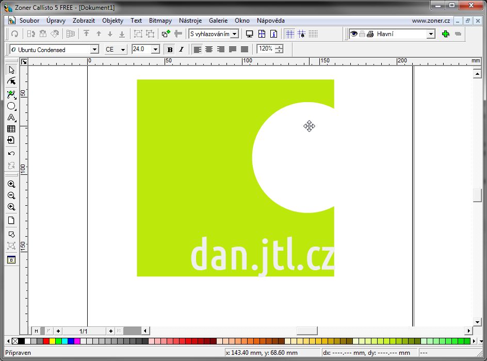Viewport: 487px width, 361px height.
Task: Open the Soubor menu
Action: point(29,21)
